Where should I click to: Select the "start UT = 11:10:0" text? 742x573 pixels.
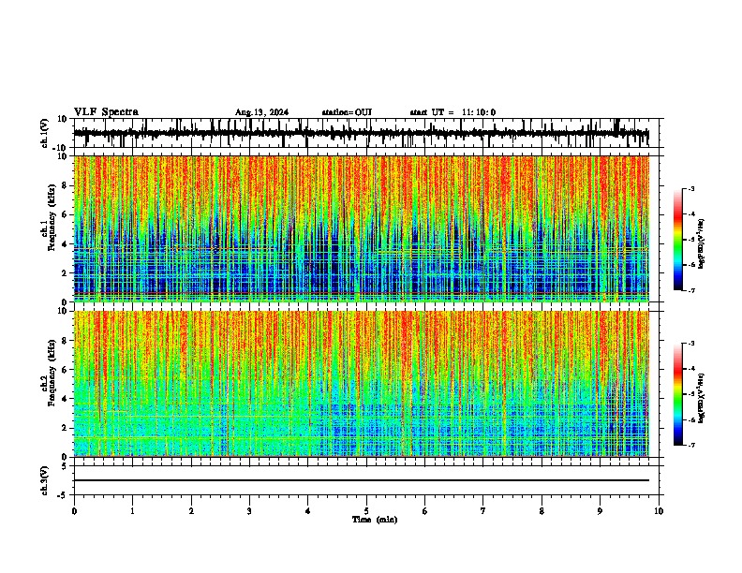(453, 112)
